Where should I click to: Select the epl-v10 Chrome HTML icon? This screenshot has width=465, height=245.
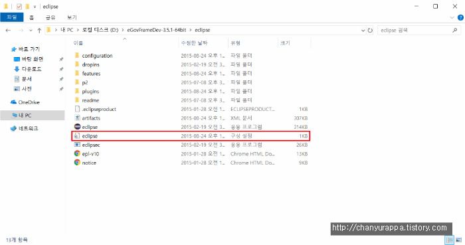pos(77,153)
